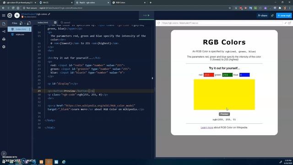Bookmark this page with star icon
This screenshot has height=165, width=293.
[x=230, y=8]
